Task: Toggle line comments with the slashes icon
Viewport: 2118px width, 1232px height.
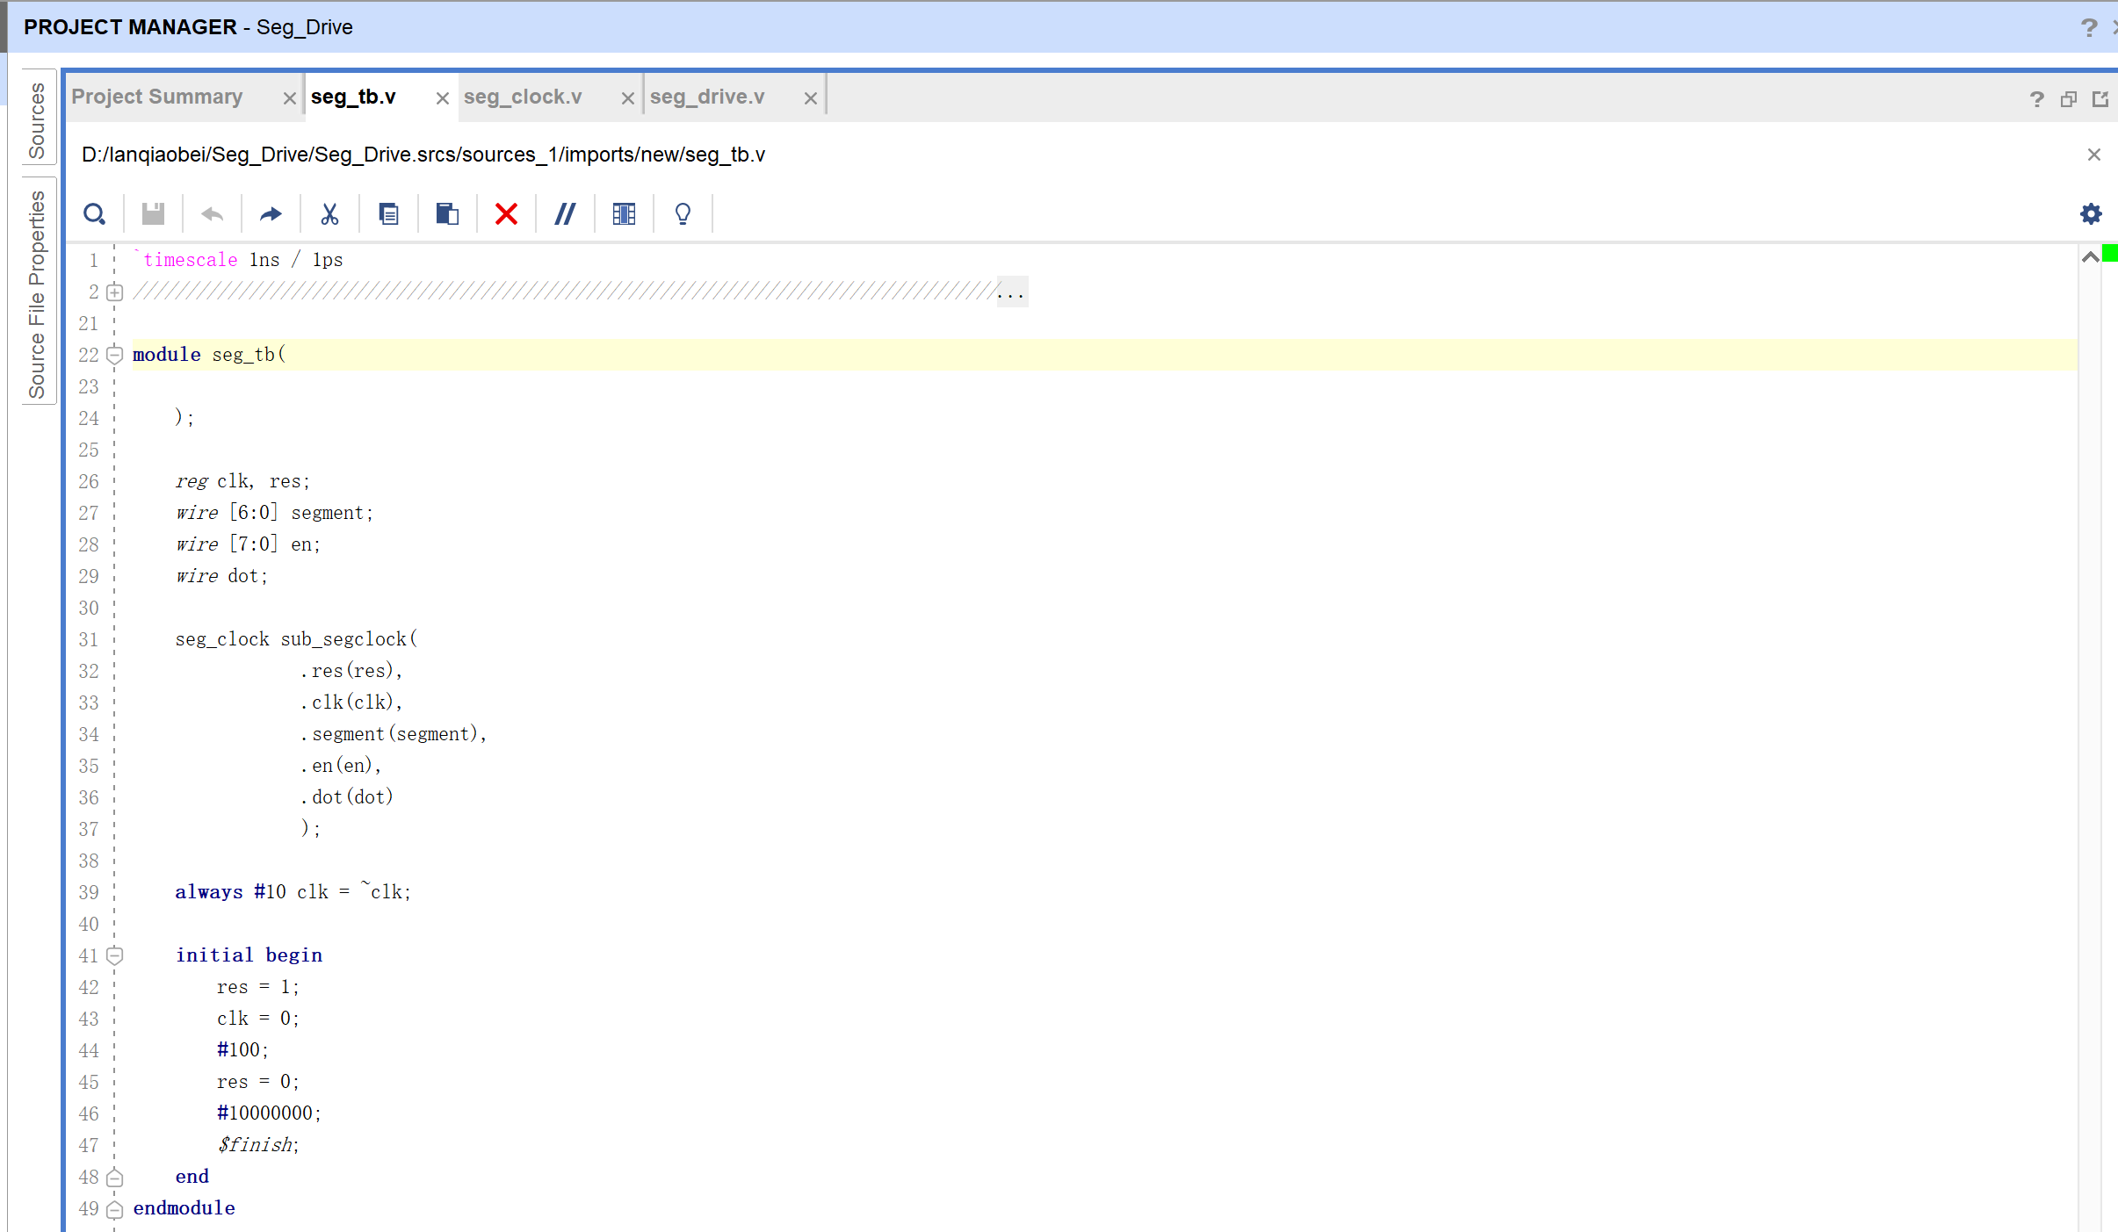Action: [565, 214]
